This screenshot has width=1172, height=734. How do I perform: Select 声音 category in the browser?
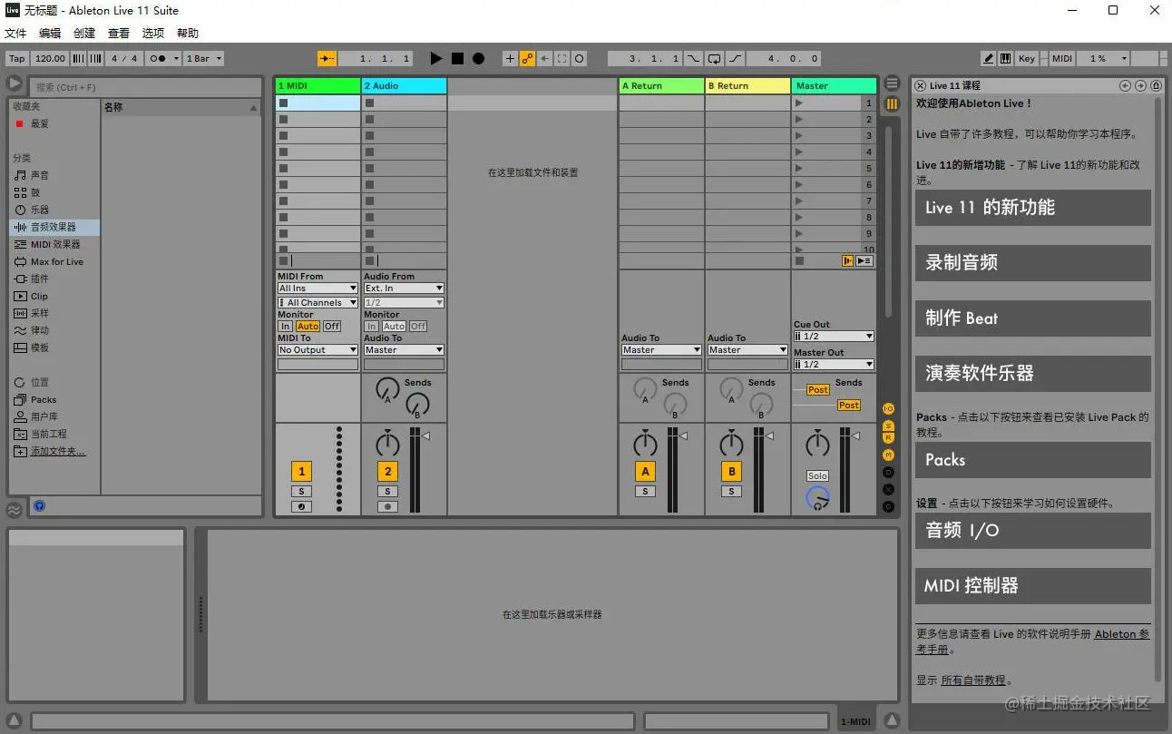pyautogui.click(x=54, y=175)
